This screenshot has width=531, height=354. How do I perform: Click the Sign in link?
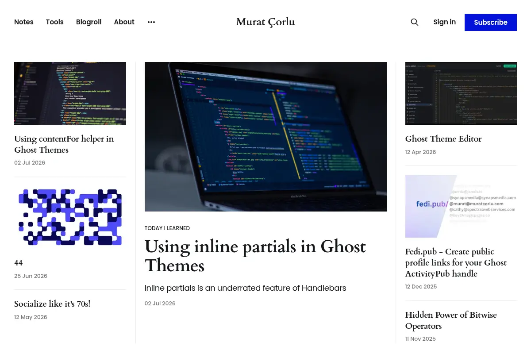click(445, 22)
